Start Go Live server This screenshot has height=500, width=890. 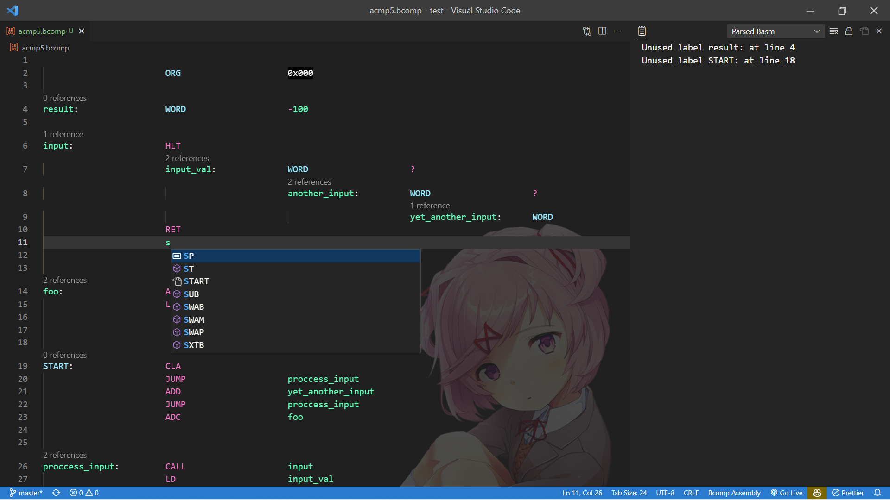click(787, 493)
